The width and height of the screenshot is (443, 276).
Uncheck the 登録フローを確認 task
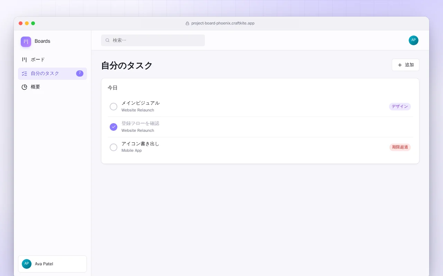[x=114, y=127]
